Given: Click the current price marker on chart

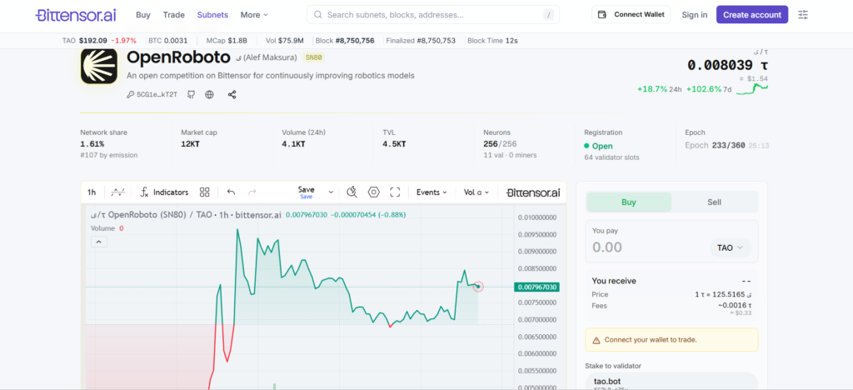Looking at the screenshot, I should 478,286.
